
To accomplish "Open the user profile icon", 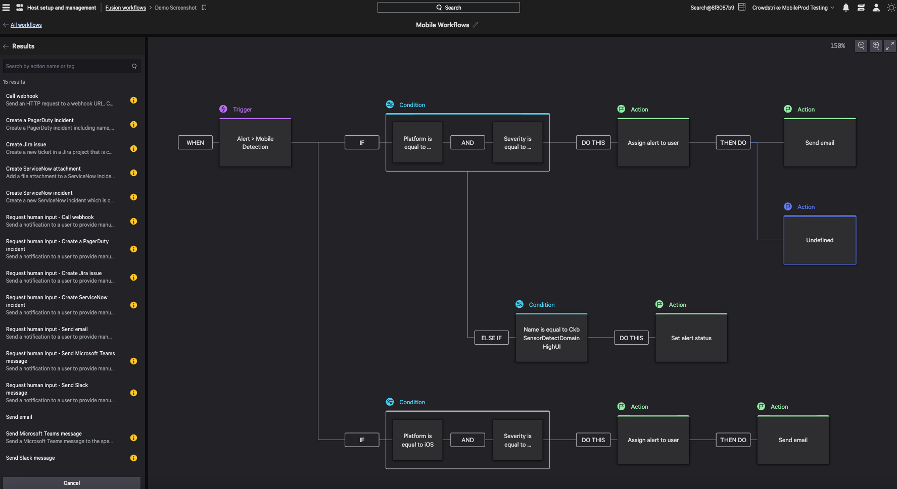I will click(x=876, y=8).
